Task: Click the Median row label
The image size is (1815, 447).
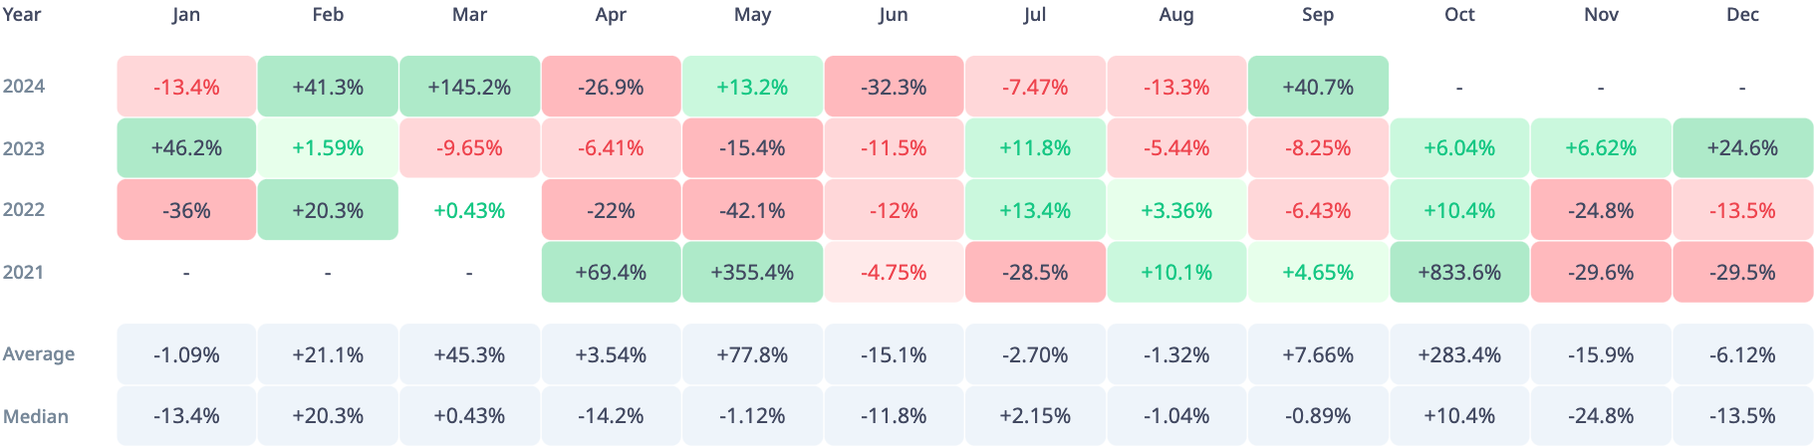Action: 36,416
